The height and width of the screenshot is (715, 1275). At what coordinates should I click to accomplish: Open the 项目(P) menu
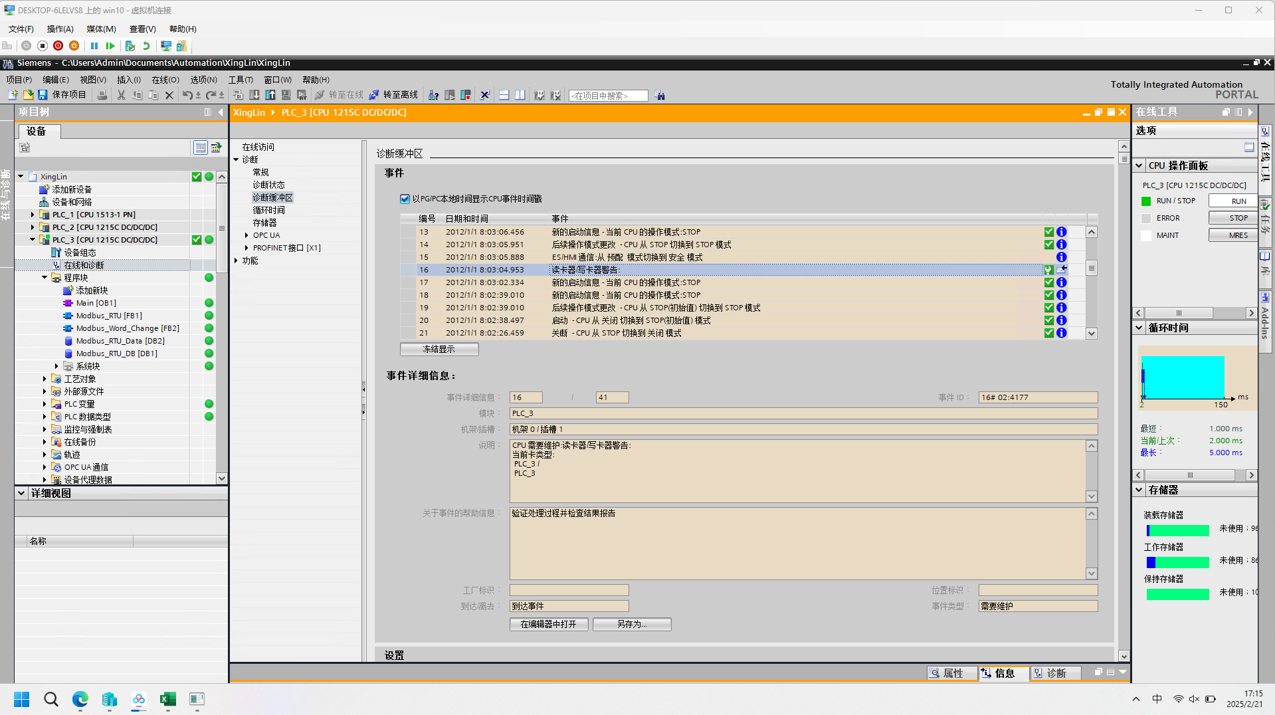[x=19, y=80]
